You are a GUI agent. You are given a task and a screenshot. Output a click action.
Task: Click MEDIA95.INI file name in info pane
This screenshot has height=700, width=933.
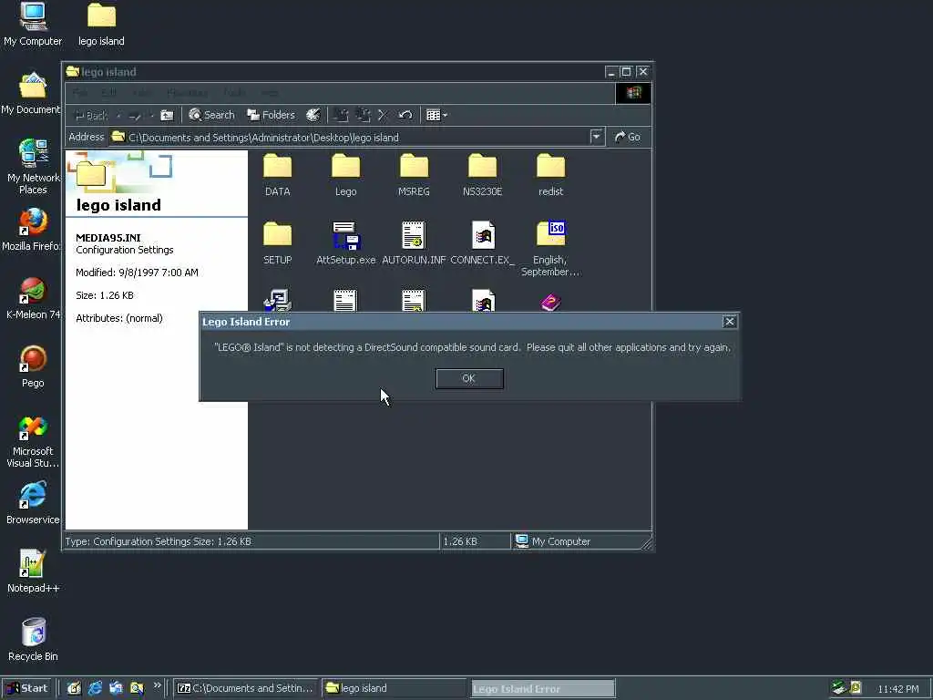point(108,238)
